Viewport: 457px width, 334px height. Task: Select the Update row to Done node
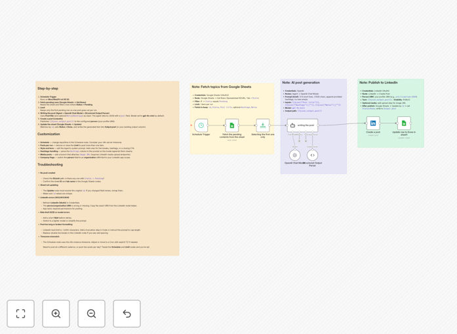click(404, 123)
